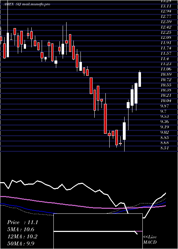Click the 12.77 price axis label
This screenshot has width=178, height=249.
(166, 16)
